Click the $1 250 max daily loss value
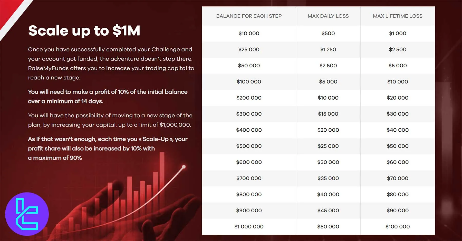The height and width of the screenshot is (241, 462). click(x=328, y=49)
